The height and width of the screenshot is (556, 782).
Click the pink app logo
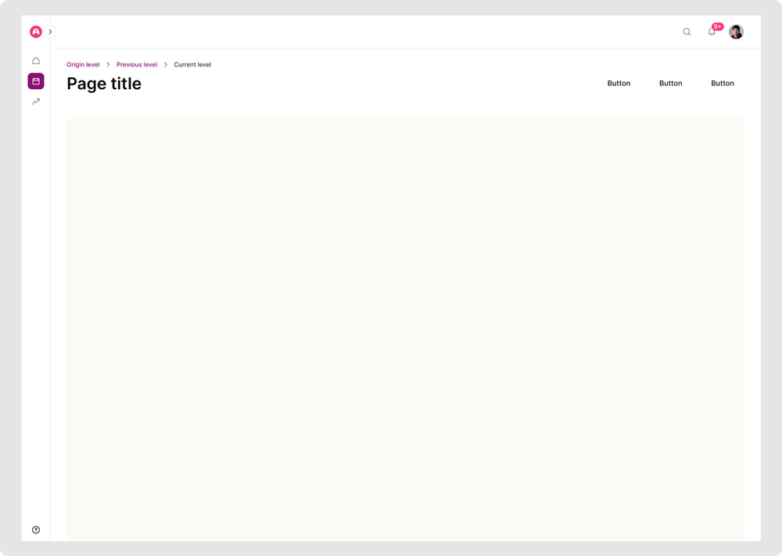point(35,31)
